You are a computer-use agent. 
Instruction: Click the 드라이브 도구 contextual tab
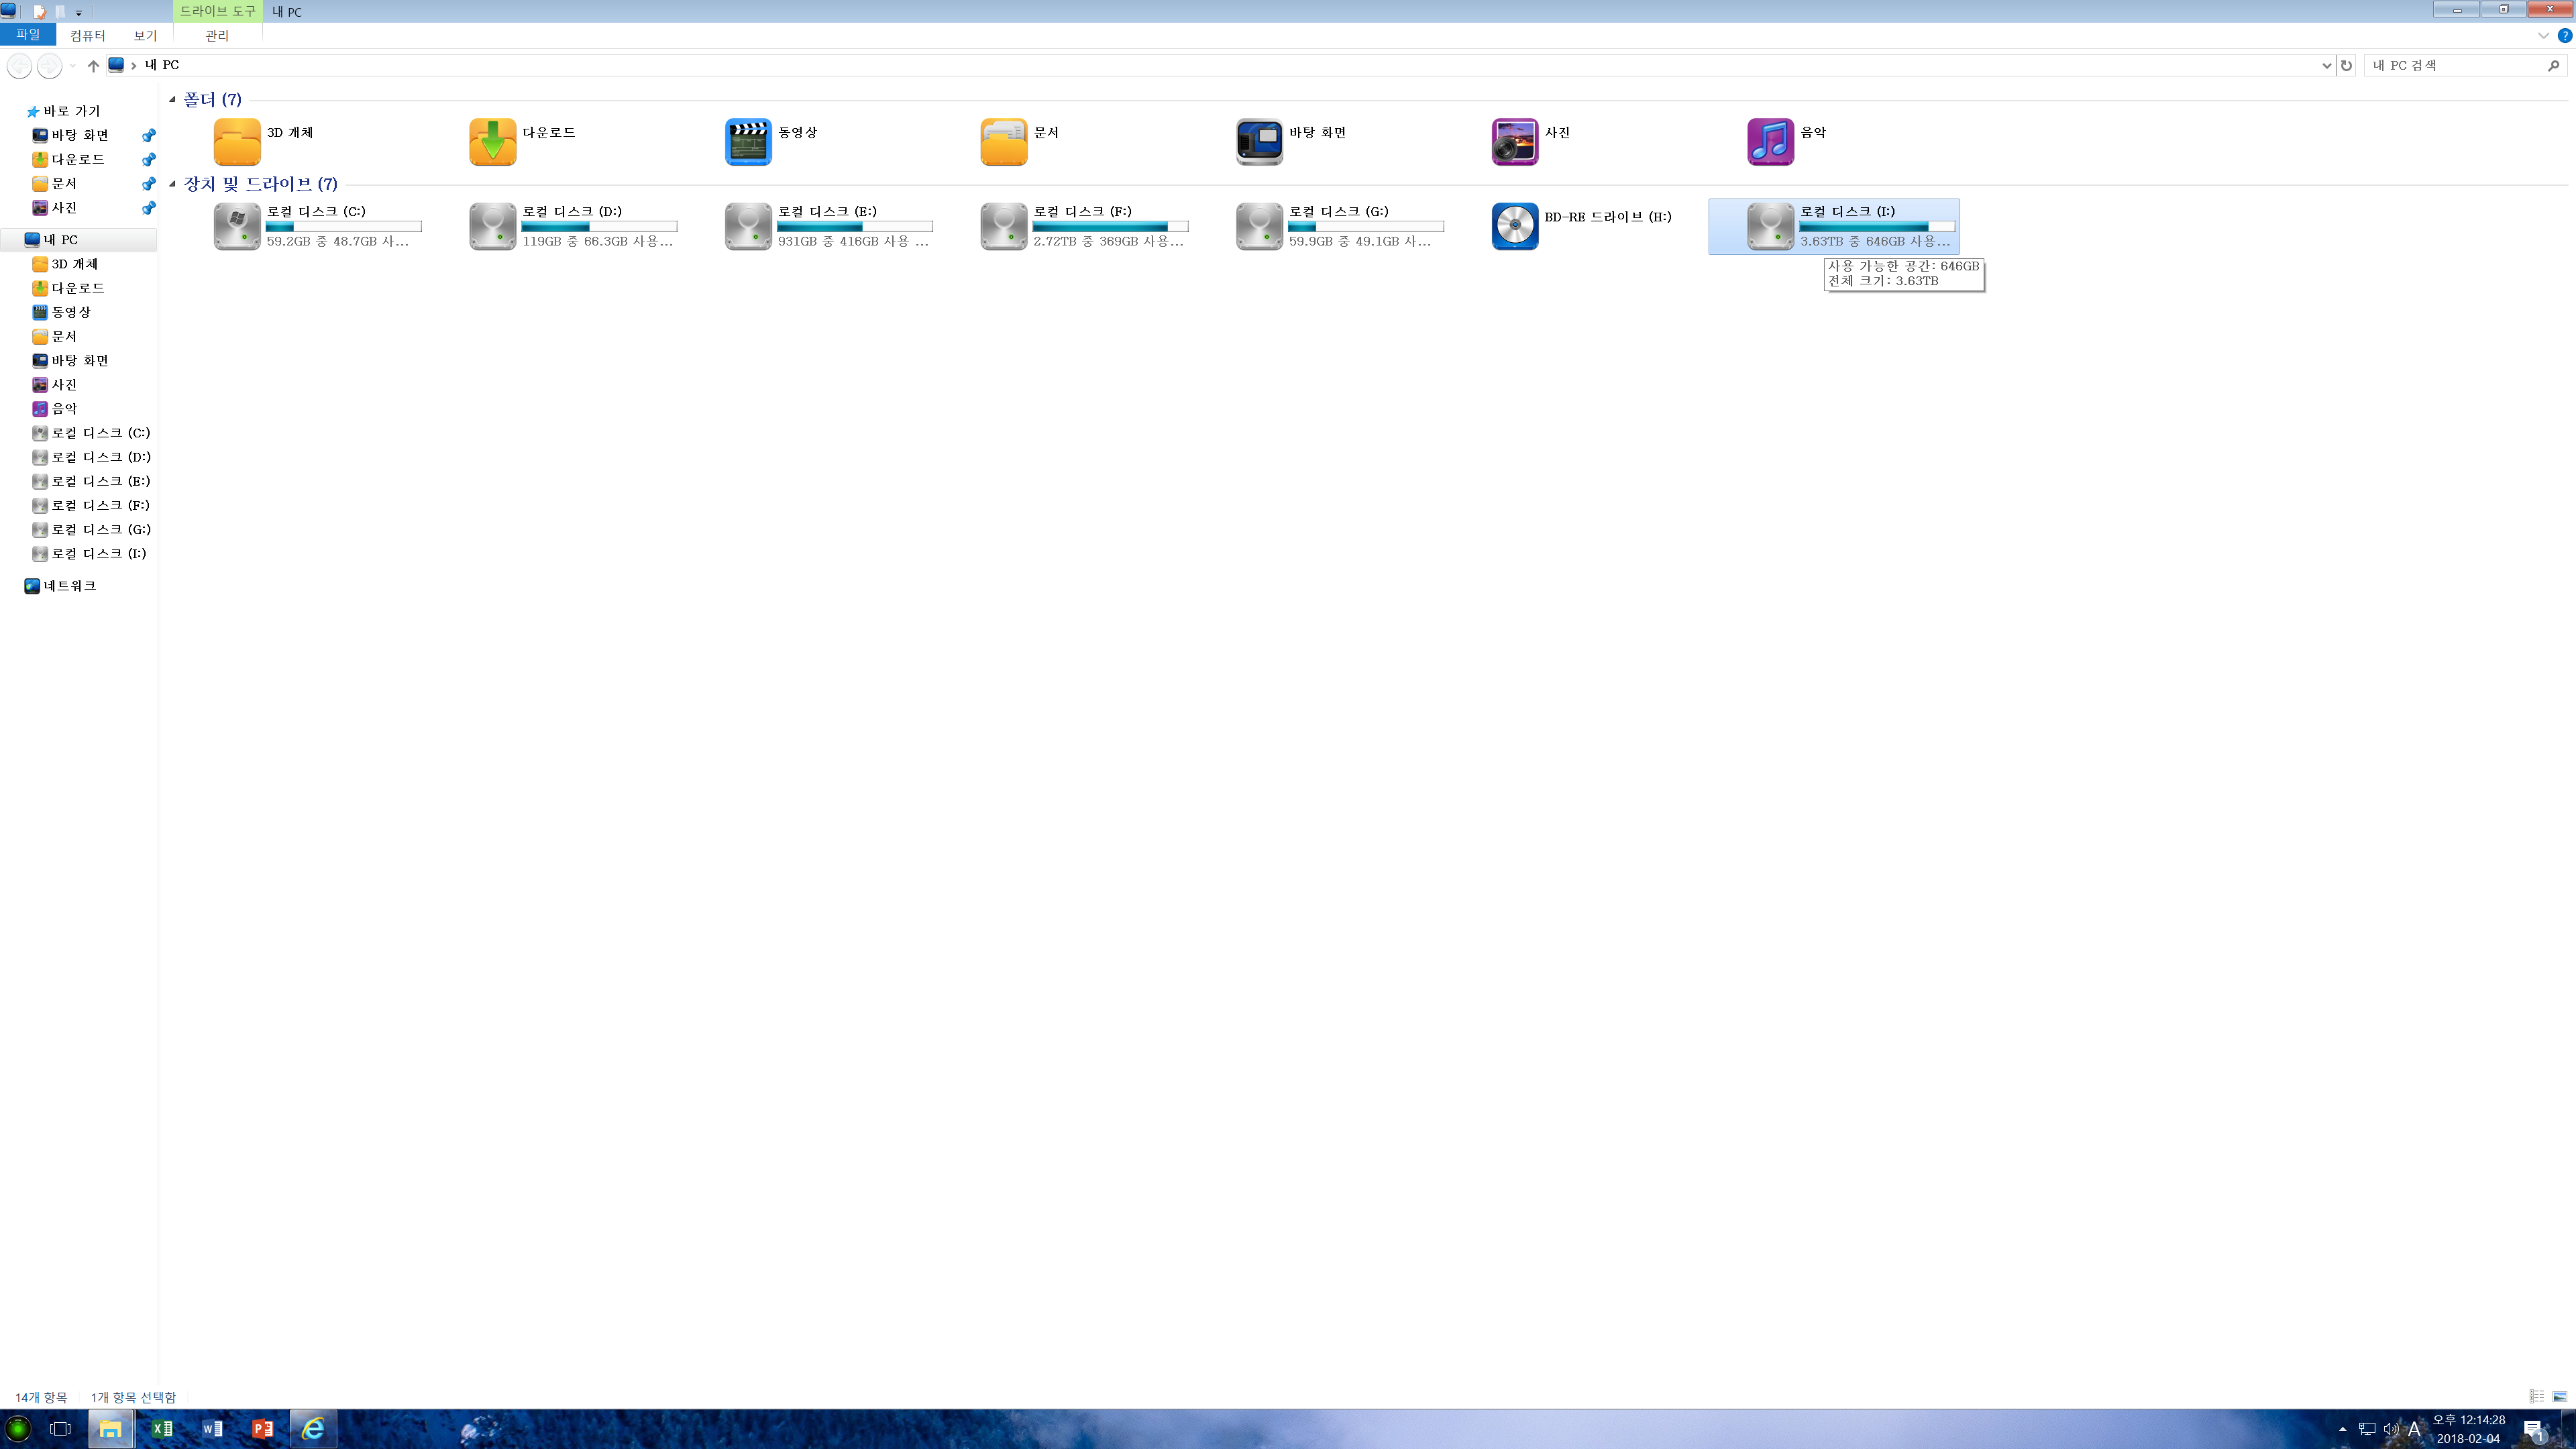click(x=217, y=11)
